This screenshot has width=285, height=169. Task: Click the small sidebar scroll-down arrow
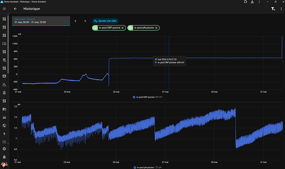(x=8, y=144)
